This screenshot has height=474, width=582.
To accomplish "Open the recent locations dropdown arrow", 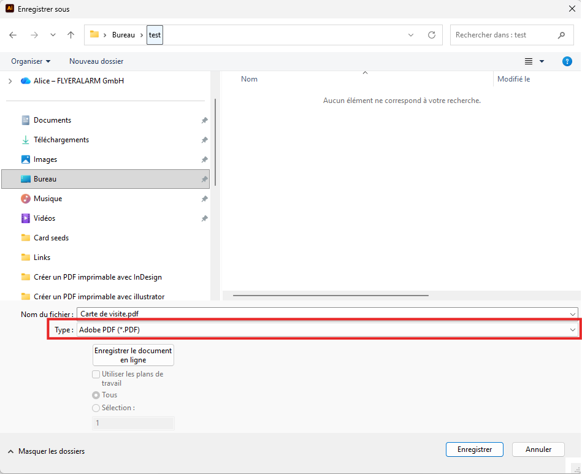I will [x=53, y=35].
